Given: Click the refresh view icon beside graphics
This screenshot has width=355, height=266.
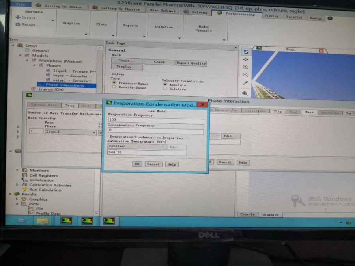Looking at the screenshot, I should tap(246, 52).
